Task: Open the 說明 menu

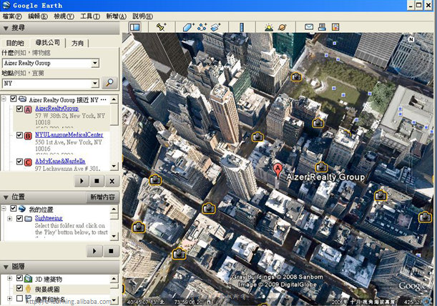Action: (142, 16)
